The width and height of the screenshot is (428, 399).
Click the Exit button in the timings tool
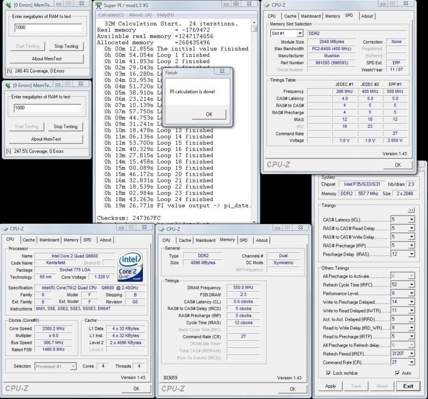coord(408,386)
